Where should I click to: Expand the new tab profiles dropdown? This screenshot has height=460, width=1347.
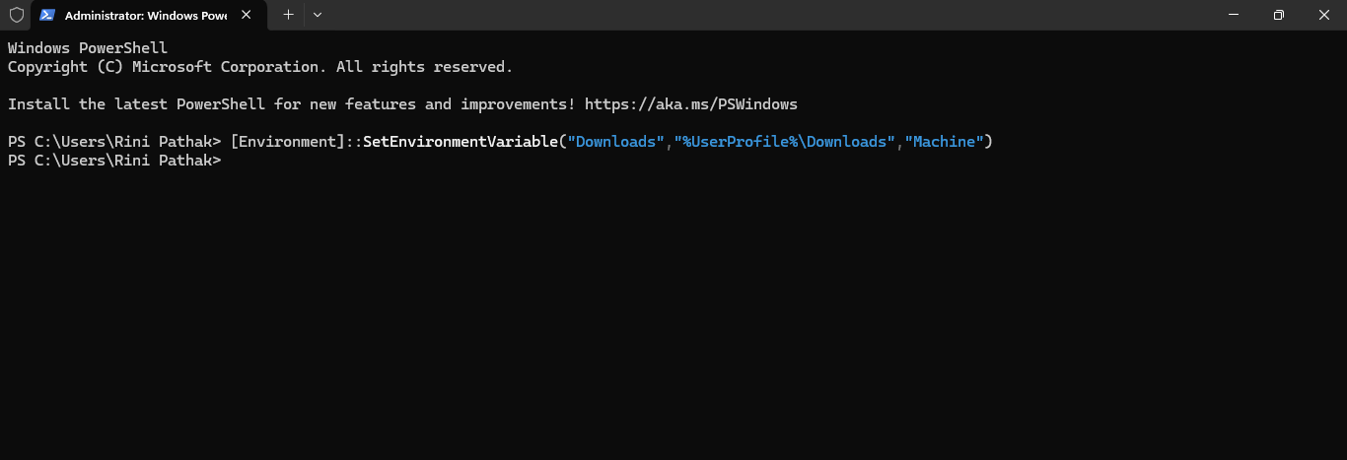pyautogui.click(x=317, y=15)
